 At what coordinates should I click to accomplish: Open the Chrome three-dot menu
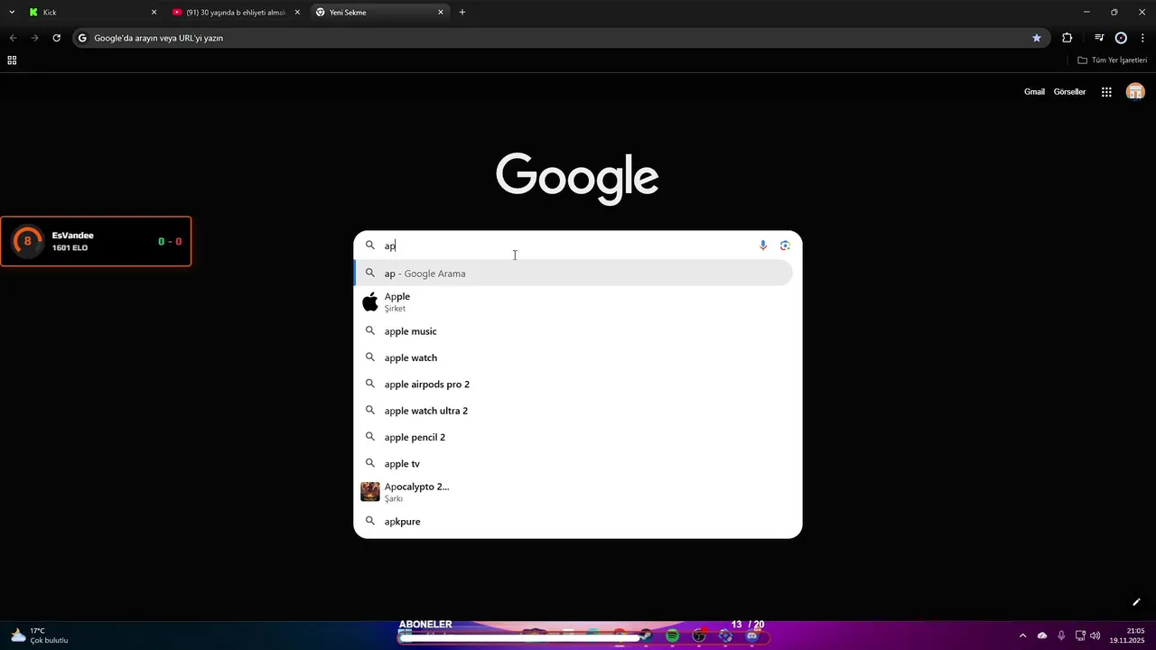1142,38
